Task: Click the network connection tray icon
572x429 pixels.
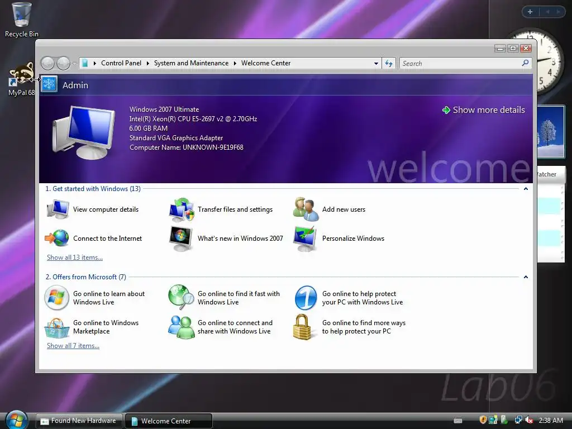Action: 518,420
